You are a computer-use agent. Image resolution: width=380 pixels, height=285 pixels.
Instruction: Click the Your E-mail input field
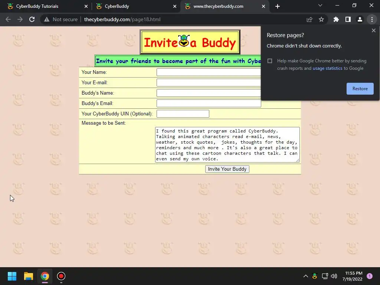209,83
